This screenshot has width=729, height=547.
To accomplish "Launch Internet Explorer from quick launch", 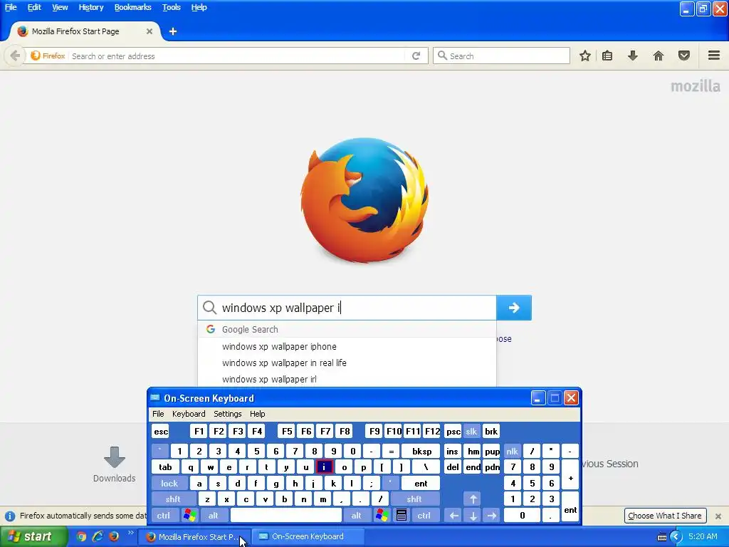I will pos(98,536).
